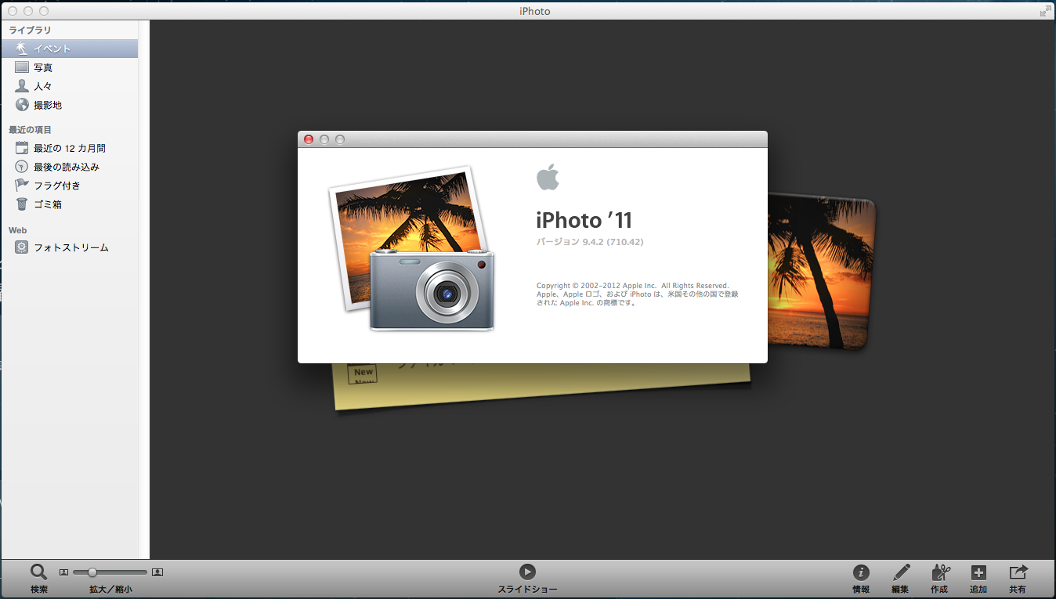Click the 最近の項目 section header
Image resolution: width=1056 pixels, height=599 pixels.
click(x=30, y=130)
